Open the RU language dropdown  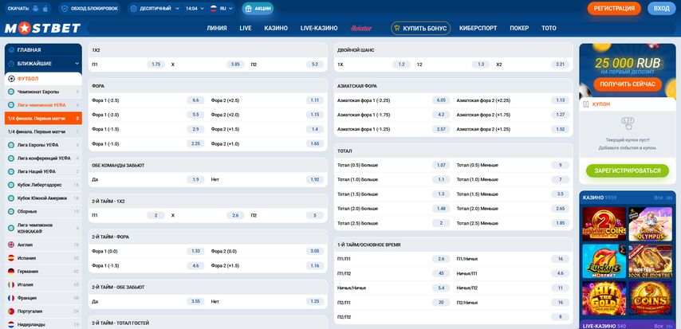click(x=222, y=8)
